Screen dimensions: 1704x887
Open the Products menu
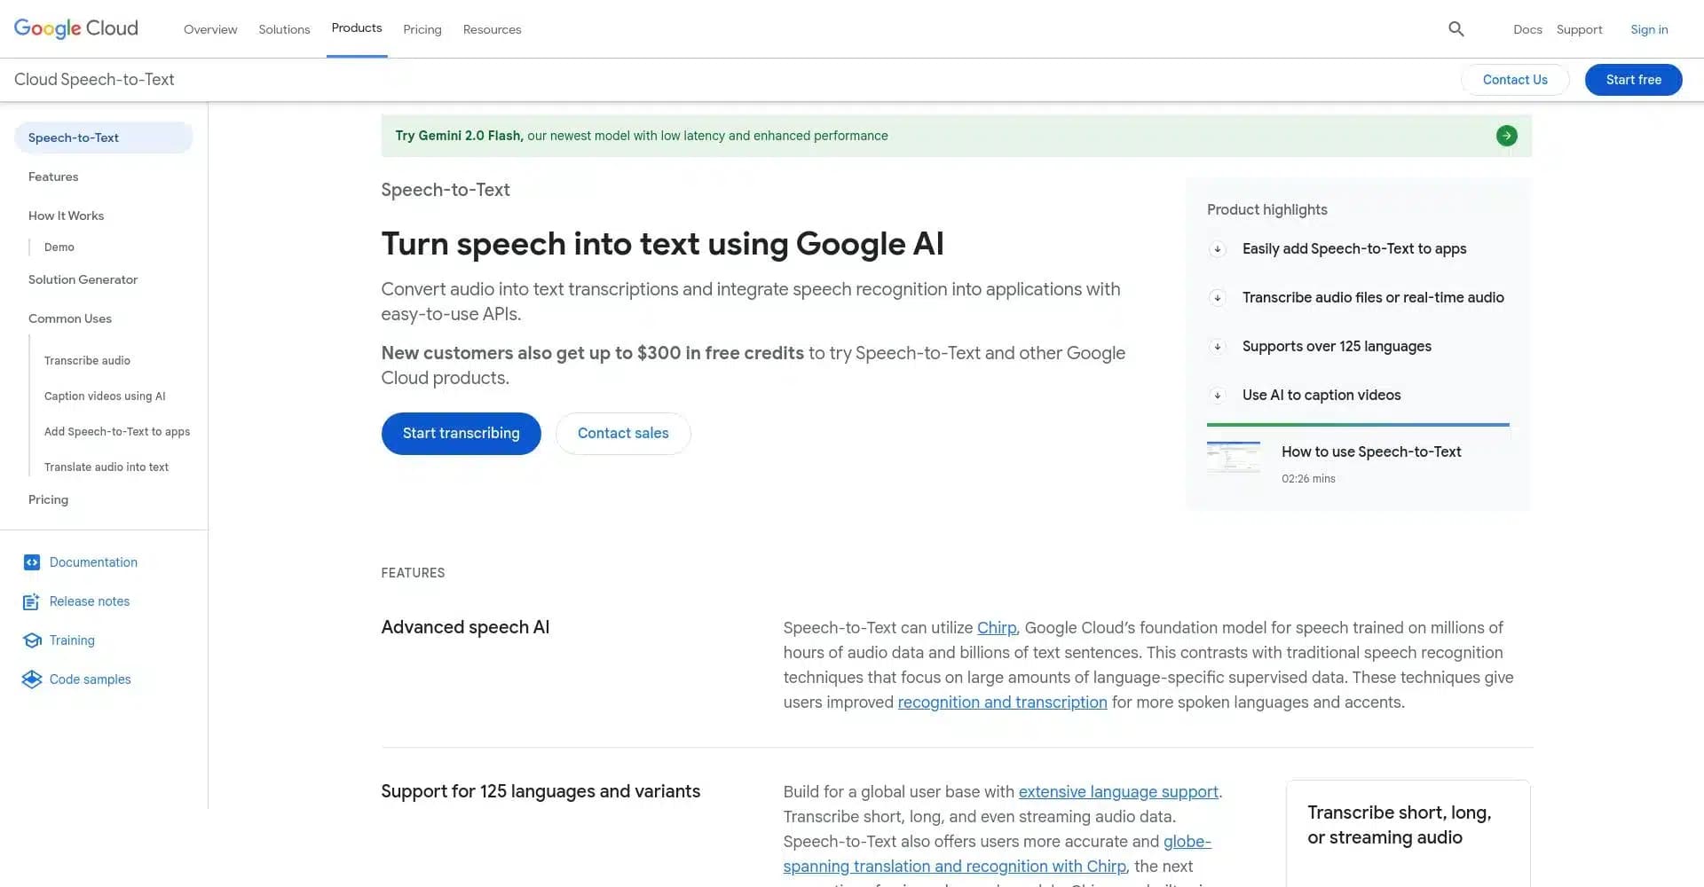click(356, 27)
